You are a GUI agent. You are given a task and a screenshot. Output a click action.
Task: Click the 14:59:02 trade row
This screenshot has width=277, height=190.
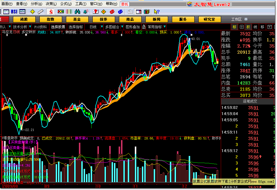tap(248, 107)
